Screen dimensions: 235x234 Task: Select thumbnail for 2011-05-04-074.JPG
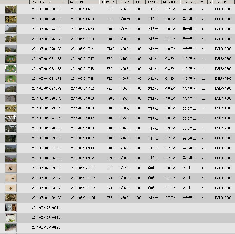pos(11,29)
